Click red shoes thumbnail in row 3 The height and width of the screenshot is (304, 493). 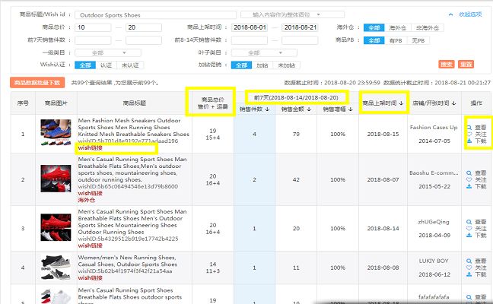[x=56, y=227]
